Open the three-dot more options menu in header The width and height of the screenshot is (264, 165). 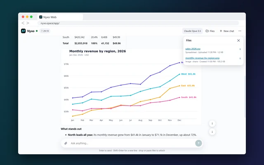coord(240,31)
